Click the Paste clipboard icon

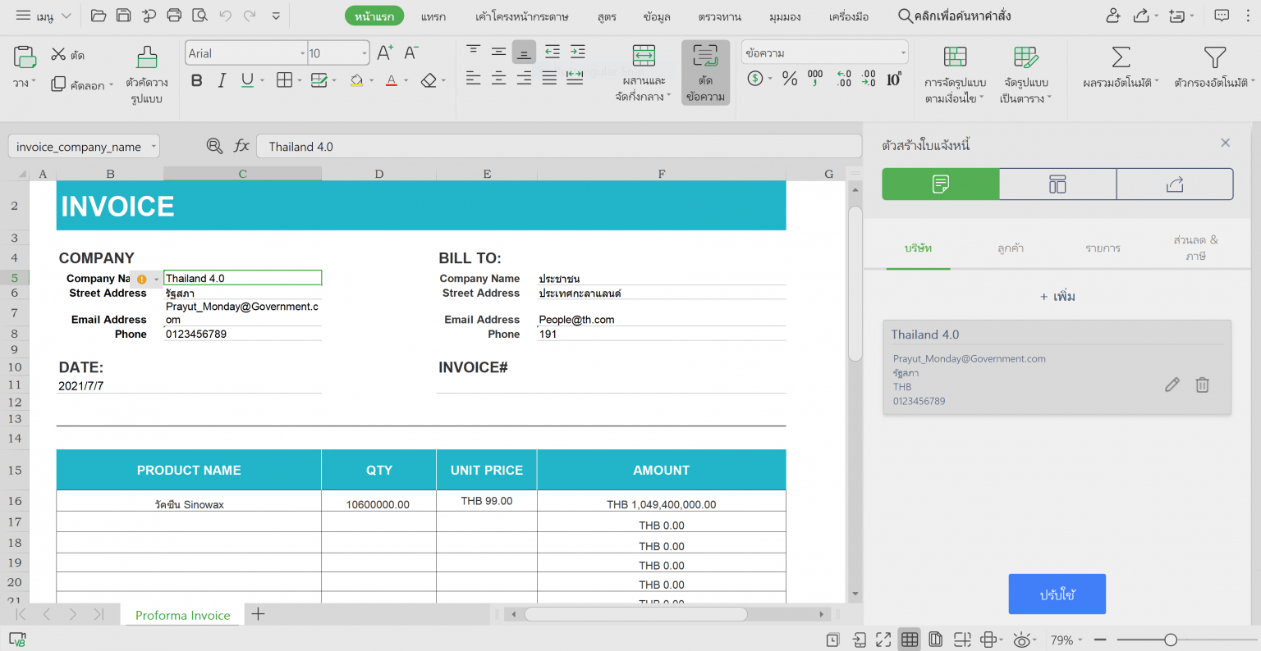coord(25,57)
